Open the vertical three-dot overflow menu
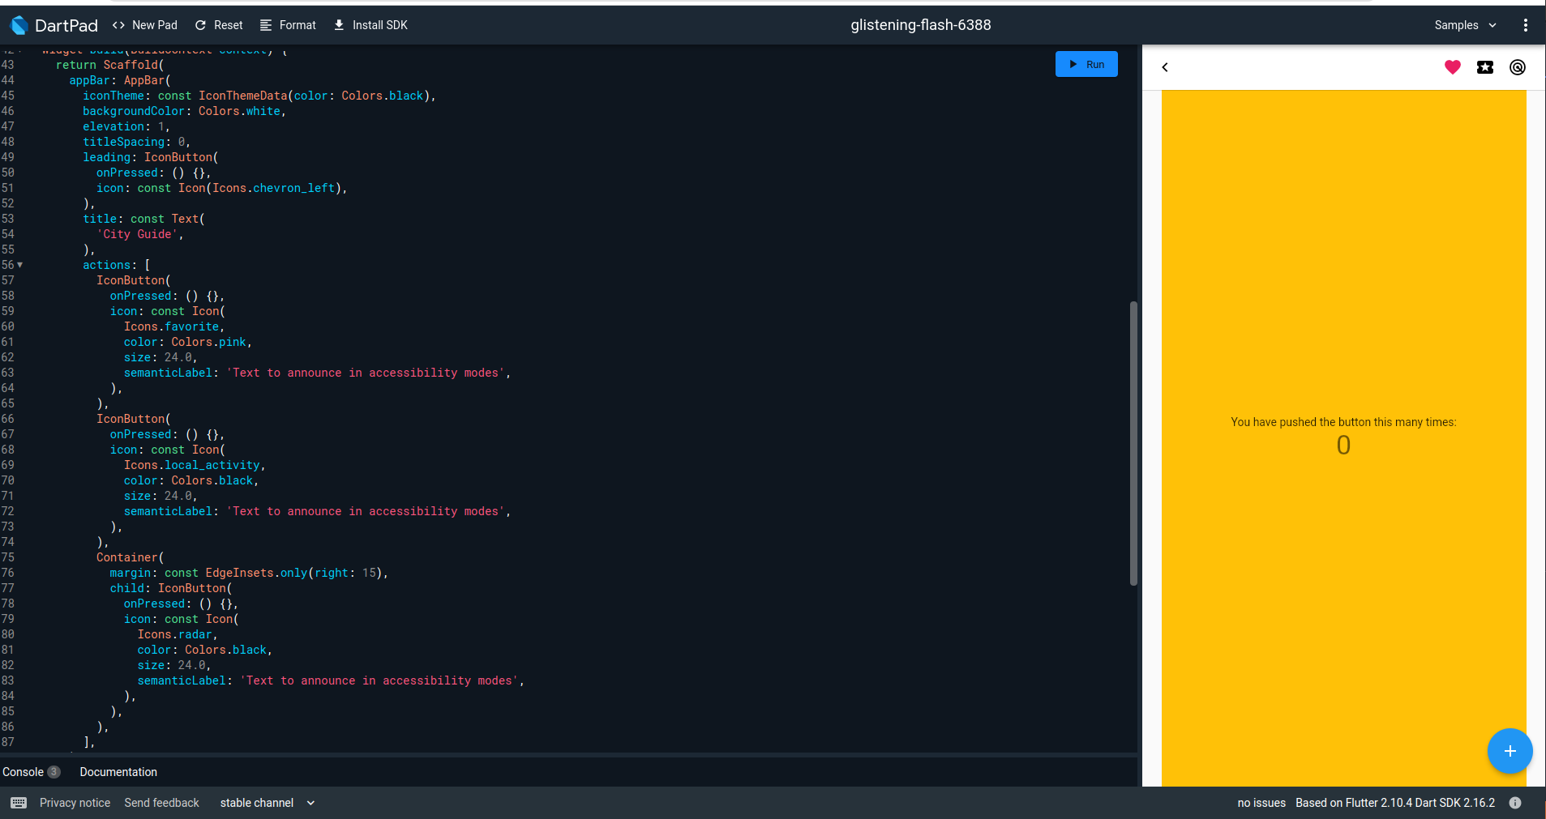The width and height of the screenshot is (1546, 819). (x=1525, y=25)
